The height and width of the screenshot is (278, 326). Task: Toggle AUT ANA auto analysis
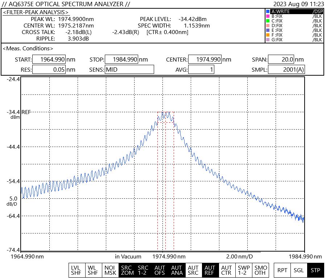[x=177, y=270]
